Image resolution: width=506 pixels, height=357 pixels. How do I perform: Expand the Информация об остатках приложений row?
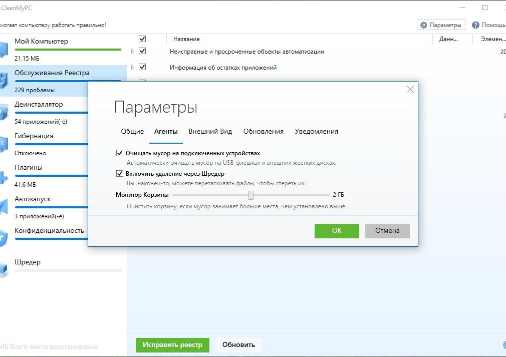[132, 68]
